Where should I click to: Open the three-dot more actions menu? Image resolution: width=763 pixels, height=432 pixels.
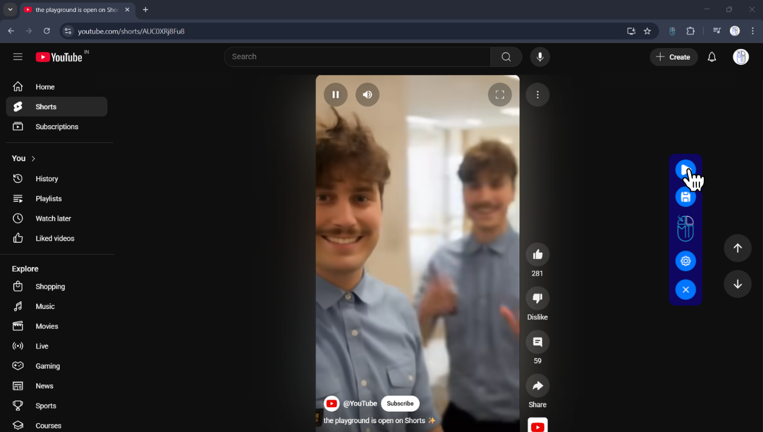coord(537,95)
